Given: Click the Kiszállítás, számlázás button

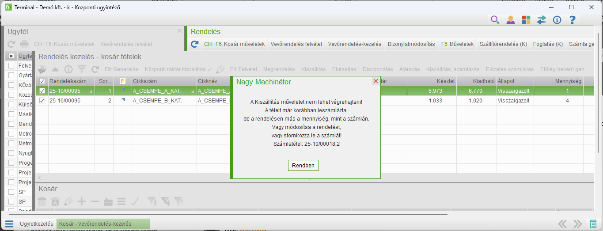Looking at the screenshot, I should (453, 69).
